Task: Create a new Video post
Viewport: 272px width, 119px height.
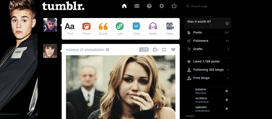Action: pos(170,29)
